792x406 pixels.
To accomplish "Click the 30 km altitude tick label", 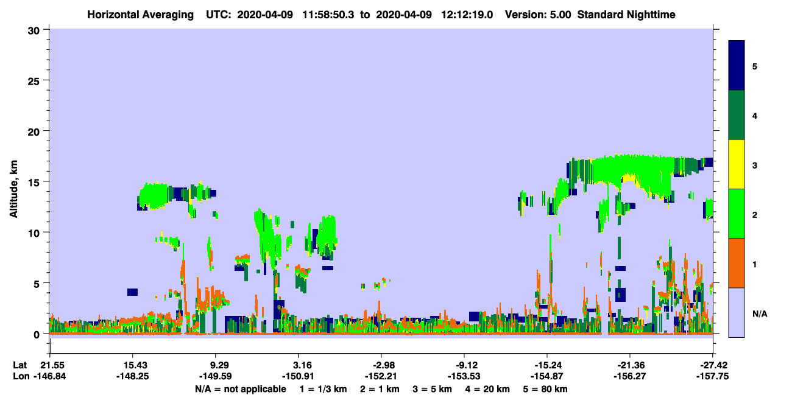I will tap(35, 30).
